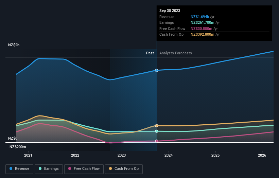Click the -NZ$200m y-axis label
The height and width of the screenshot is (178, 279).
[x=17, y=147]
